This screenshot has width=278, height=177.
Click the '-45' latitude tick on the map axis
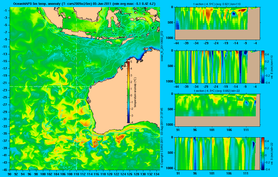click(5, 170)
